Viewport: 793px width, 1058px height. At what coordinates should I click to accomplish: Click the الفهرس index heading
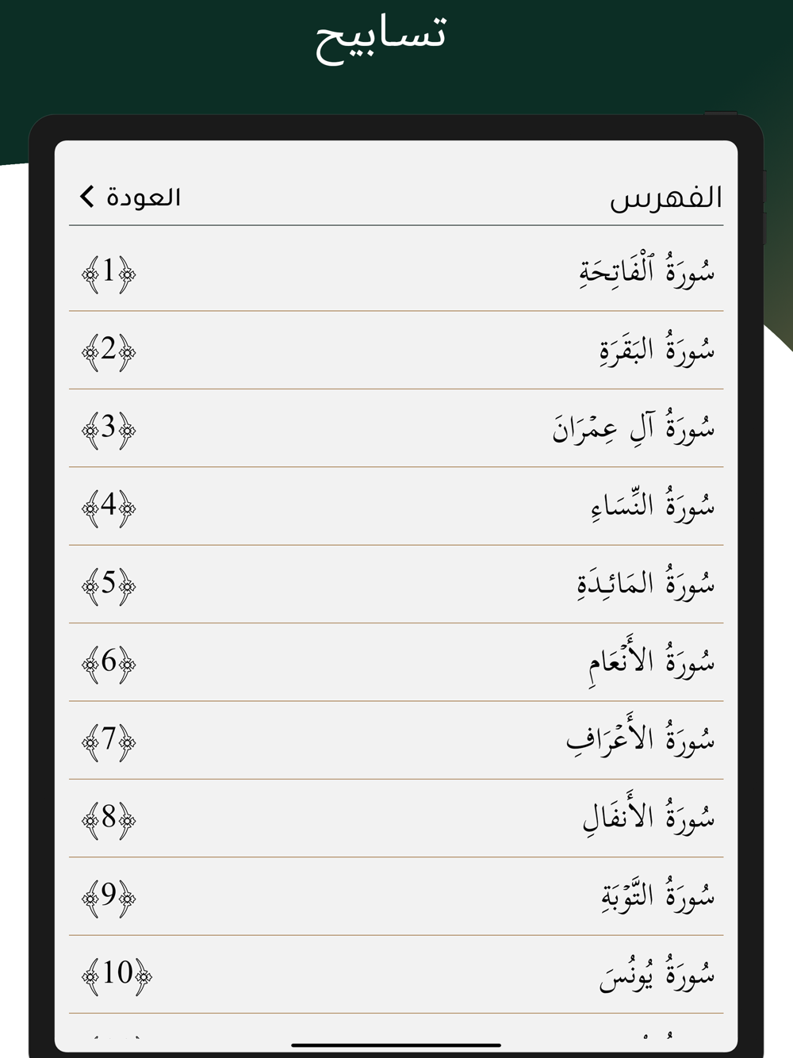(666, 197)
